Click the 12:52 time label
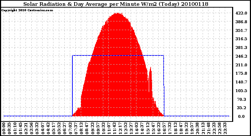This screenshot has width=251, height=136. pos(125,128)
